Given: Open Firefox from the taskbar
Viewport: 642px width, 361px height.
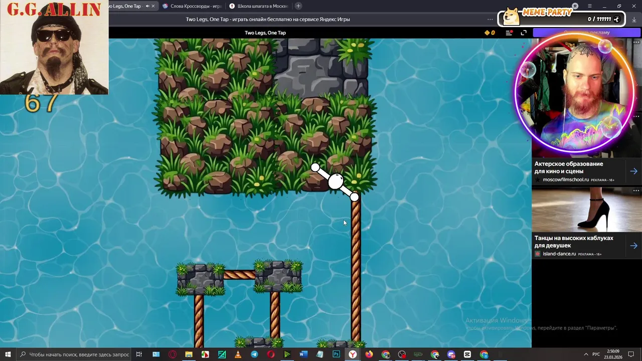Looking at the screenshot, I should click(x=369, y=354).
